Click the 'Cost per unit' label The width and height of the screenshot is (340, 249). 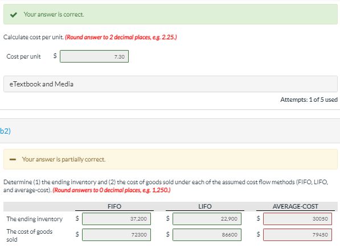pyautogui.click(x=23, y=56)
